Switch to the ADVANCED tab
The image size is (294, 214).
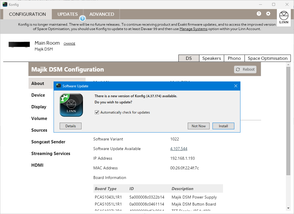coord(102,14)
